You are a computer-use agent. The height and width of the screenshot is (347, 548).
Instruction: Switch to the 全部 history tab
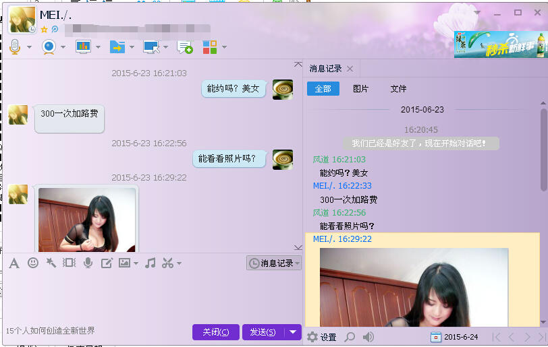323,89
